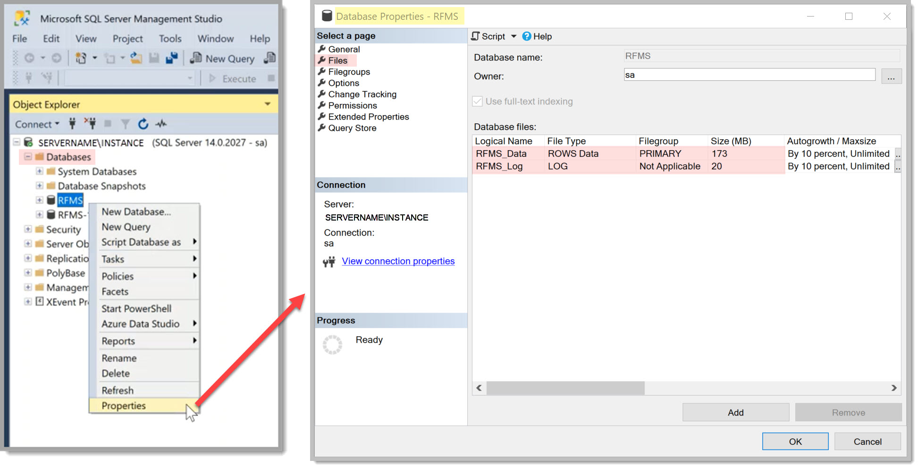Click the Size (MB) column header
This screenshot has height=468, width=918.
[x=746, y=141]
